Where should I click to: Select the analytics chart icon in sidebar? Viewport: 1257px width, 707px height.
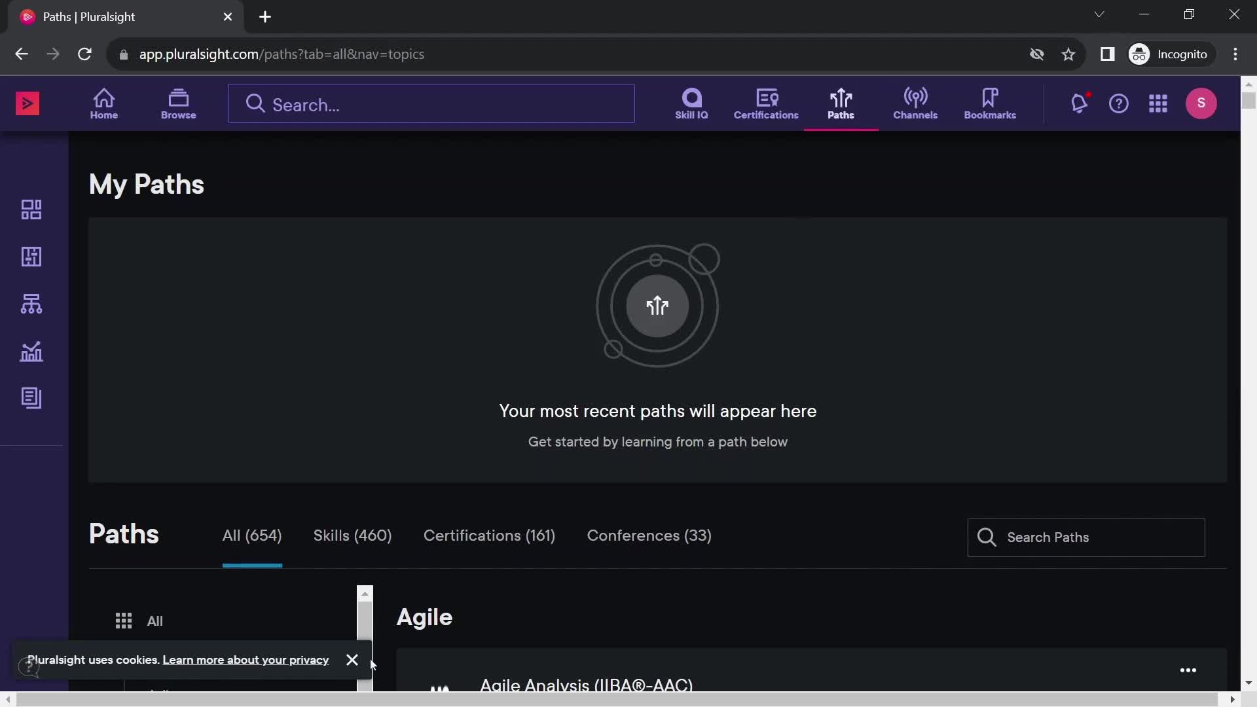[x=31, y=350]
